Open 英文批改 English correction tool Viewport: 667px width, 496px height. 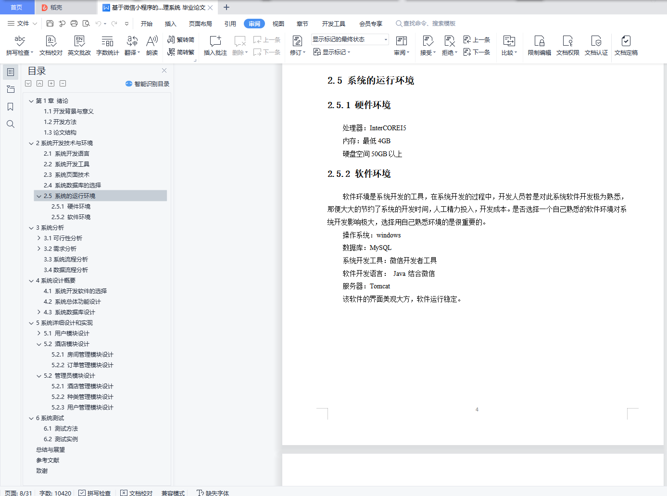pyautogui.click(x=79, y=46)
